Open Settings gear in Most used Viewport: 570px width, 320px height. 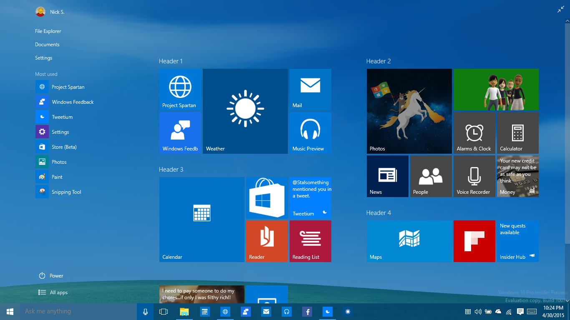pyautogui.click(x=53, y=132)
